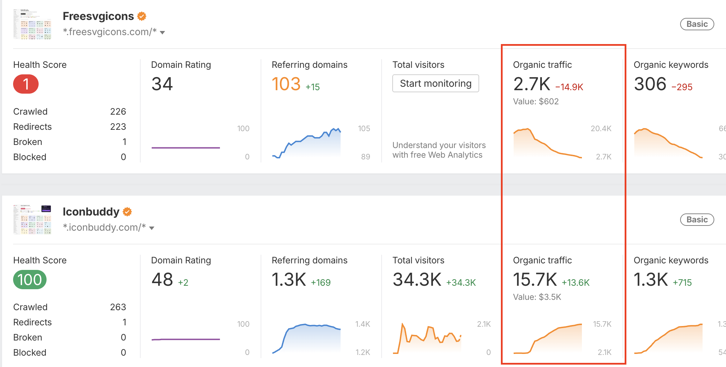Screen dimensions: 726x367
Task: Click Freesvgicons Crawled count 226
Action: click(x=118, y=112)
